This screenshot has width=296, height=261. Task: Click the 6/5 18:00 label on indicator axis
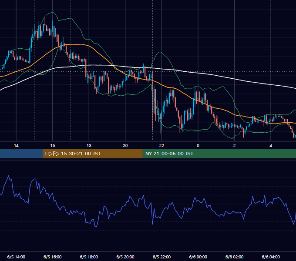tap(89, 257)
